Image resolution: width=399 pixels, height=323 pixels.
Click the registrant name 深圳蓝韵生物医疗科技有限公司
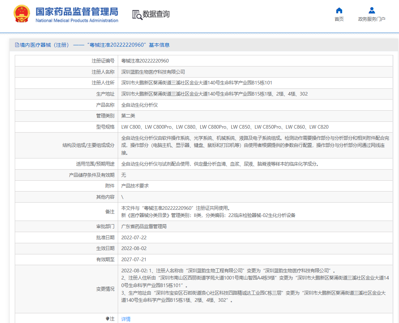tap(153, 72)
